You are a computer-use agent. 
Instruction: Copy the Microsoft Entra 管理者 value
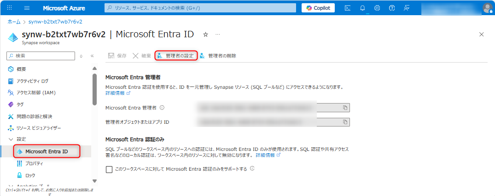345,108
